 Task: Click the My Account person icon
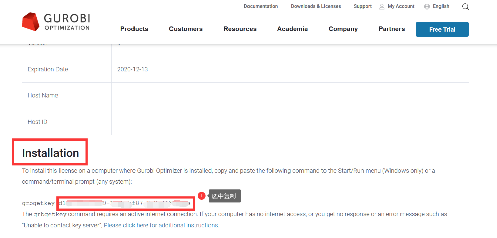[x=382, y=7]
